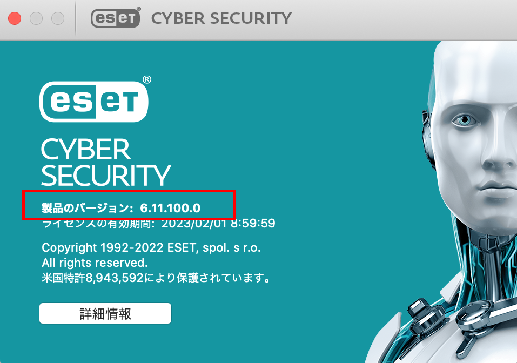517x363 pixels.
Task: Click the CYBER SECURITY title bar text
Action: 221,18
